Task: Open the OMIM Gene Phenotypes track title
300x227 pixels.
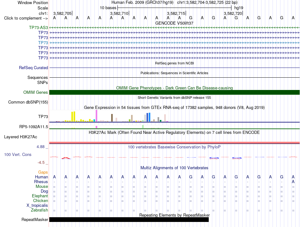Action: [174, 88]
